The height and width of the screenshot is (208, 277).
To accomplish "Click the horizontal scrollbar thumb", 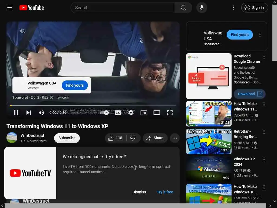I will [135, 206].
